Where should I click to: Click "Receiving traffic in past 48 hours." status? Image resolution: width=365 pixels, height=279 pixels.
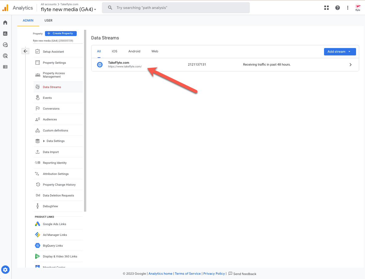[x=267, y=64]
